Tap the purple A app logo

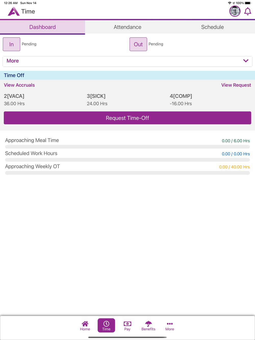[x=14, y=11]
